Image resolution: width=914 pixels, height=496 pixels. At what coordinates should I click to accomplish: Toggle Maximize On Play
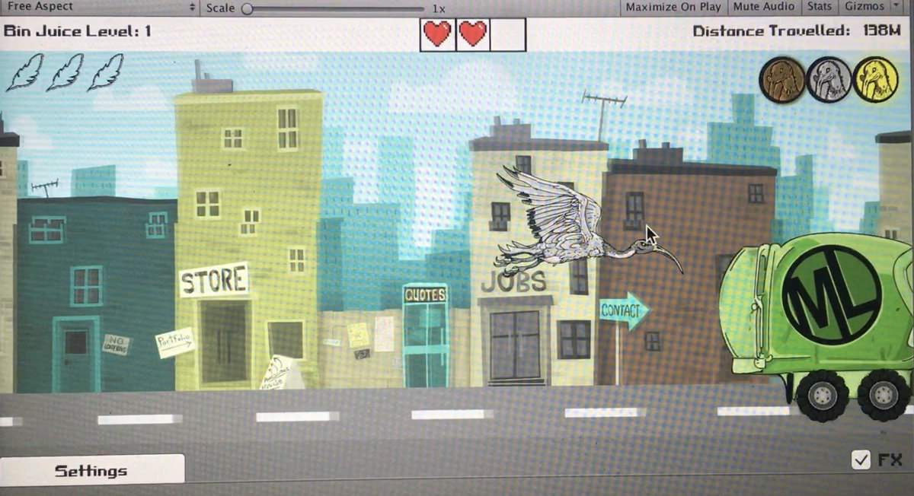673,7
